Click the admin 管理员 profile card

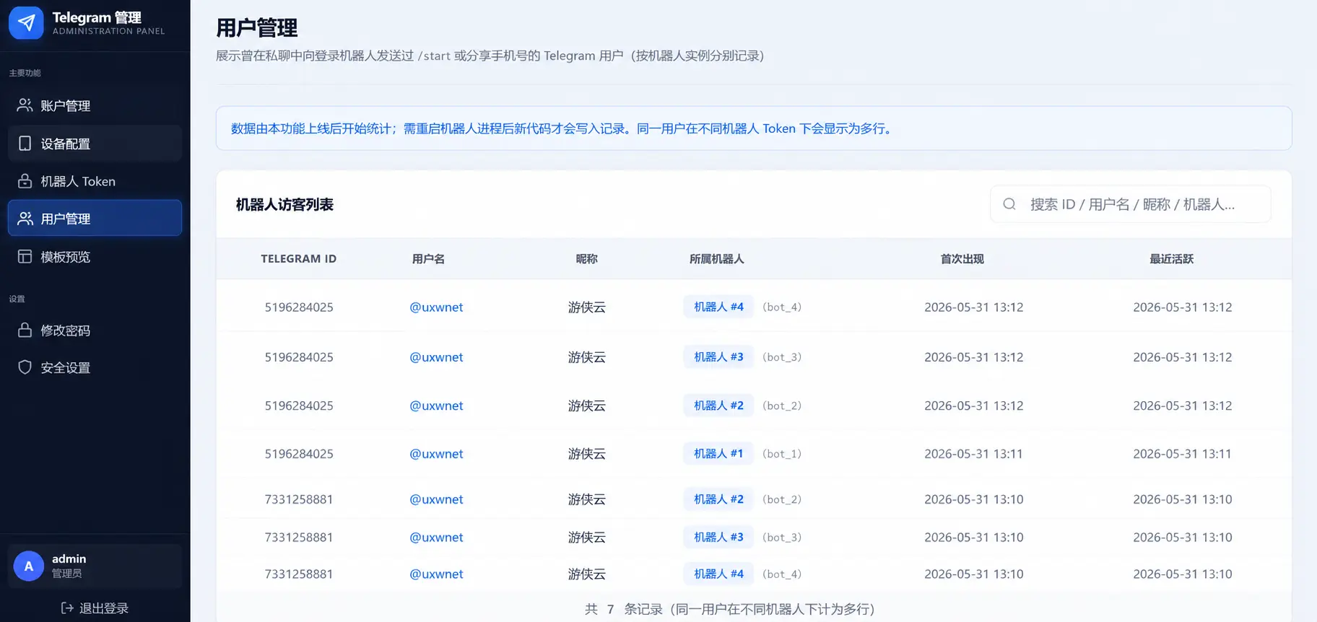[95, 566]
